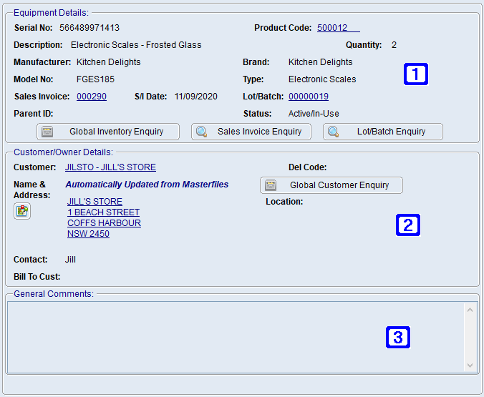Select the serial number 566489971413
Image resolution: width=484 pixels, height=397 pixels.
(x=89, y=28)
